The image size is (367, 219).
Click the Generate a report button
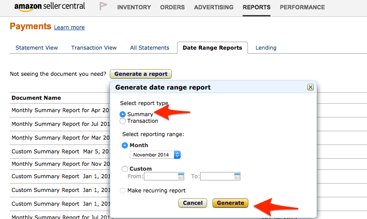tap(141, 74)
